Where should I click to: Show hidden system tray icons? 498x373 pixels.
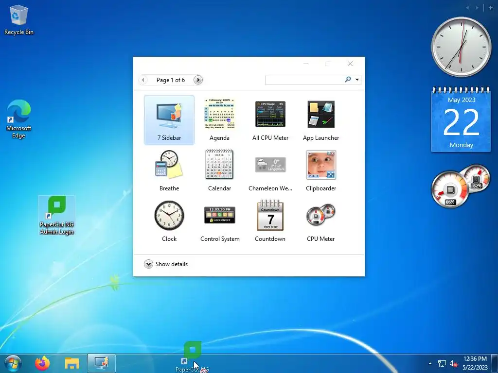click(x=430, y=363)
